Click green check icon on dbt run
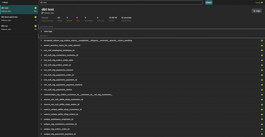 tap(35, 26)
